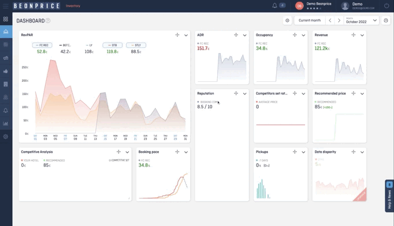This screenshot has width=394, height=226.
Task: Expand the RevPAR widget chevron
Action: [186, 35]
